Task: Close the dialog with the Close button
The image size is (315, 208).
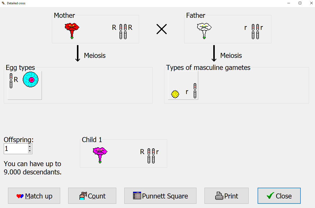Action: pyautogui.click(x=279, y=196)
